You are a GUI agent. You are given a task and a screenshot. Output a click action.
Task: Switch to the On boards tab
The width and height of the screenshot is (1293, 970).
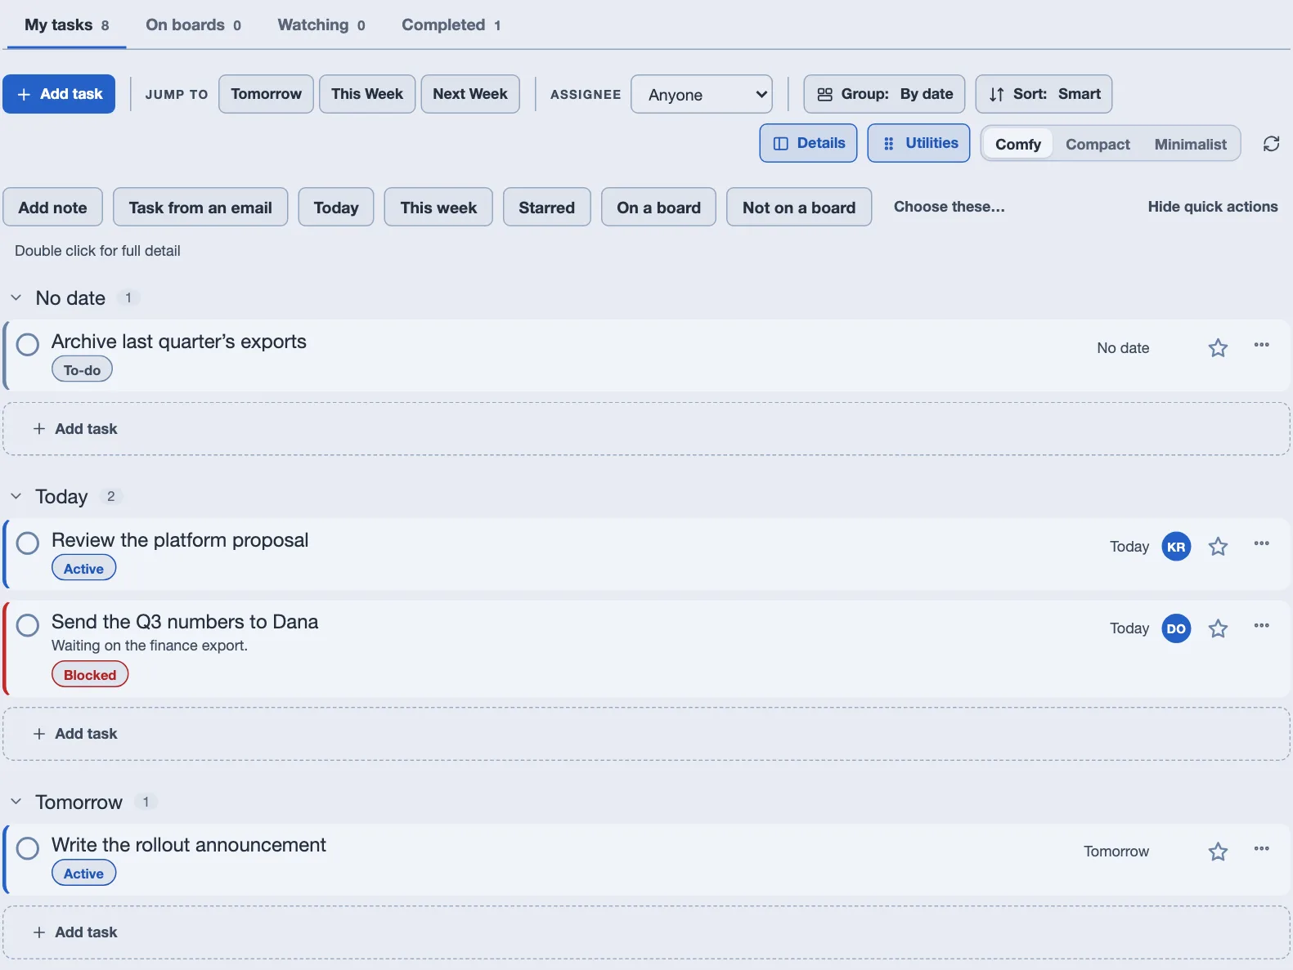click(193, 25)
